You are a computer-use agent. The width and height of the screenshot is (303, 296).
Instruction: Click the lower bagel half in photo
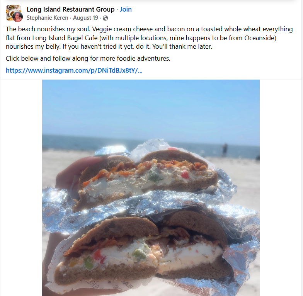click(x=143, y=251)
